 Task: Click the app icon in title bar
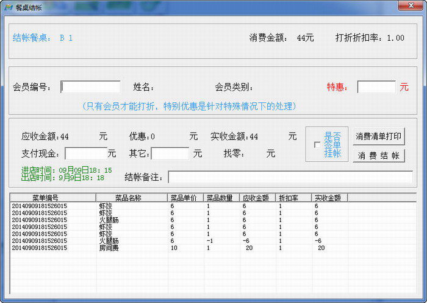(x=9, y=7)
